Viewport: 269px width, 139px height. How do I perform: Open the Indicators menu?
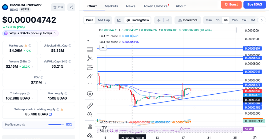pos(188,20)
